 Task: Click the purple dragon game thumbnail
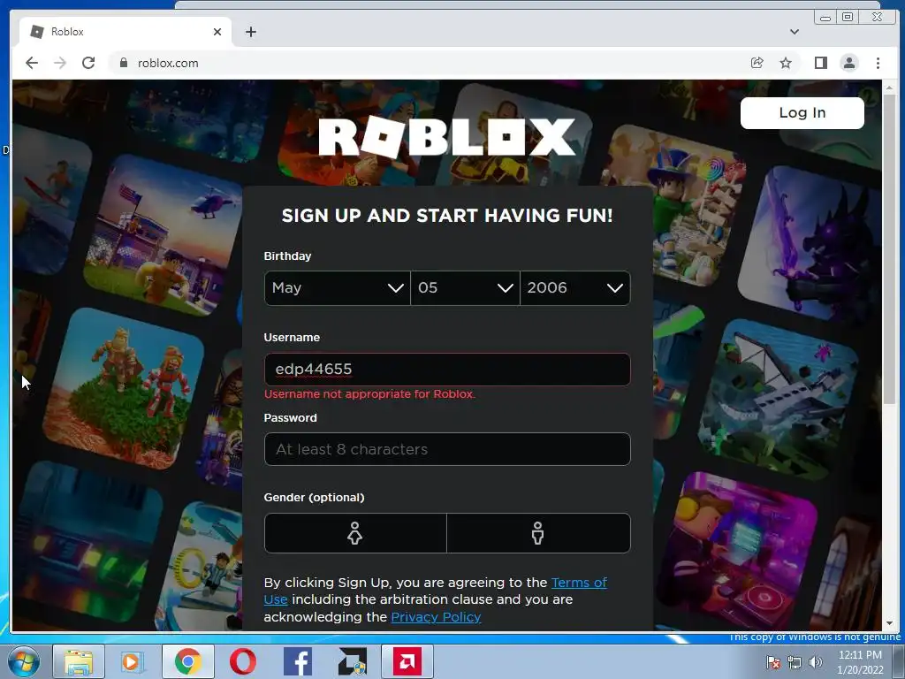click(811, 242)
